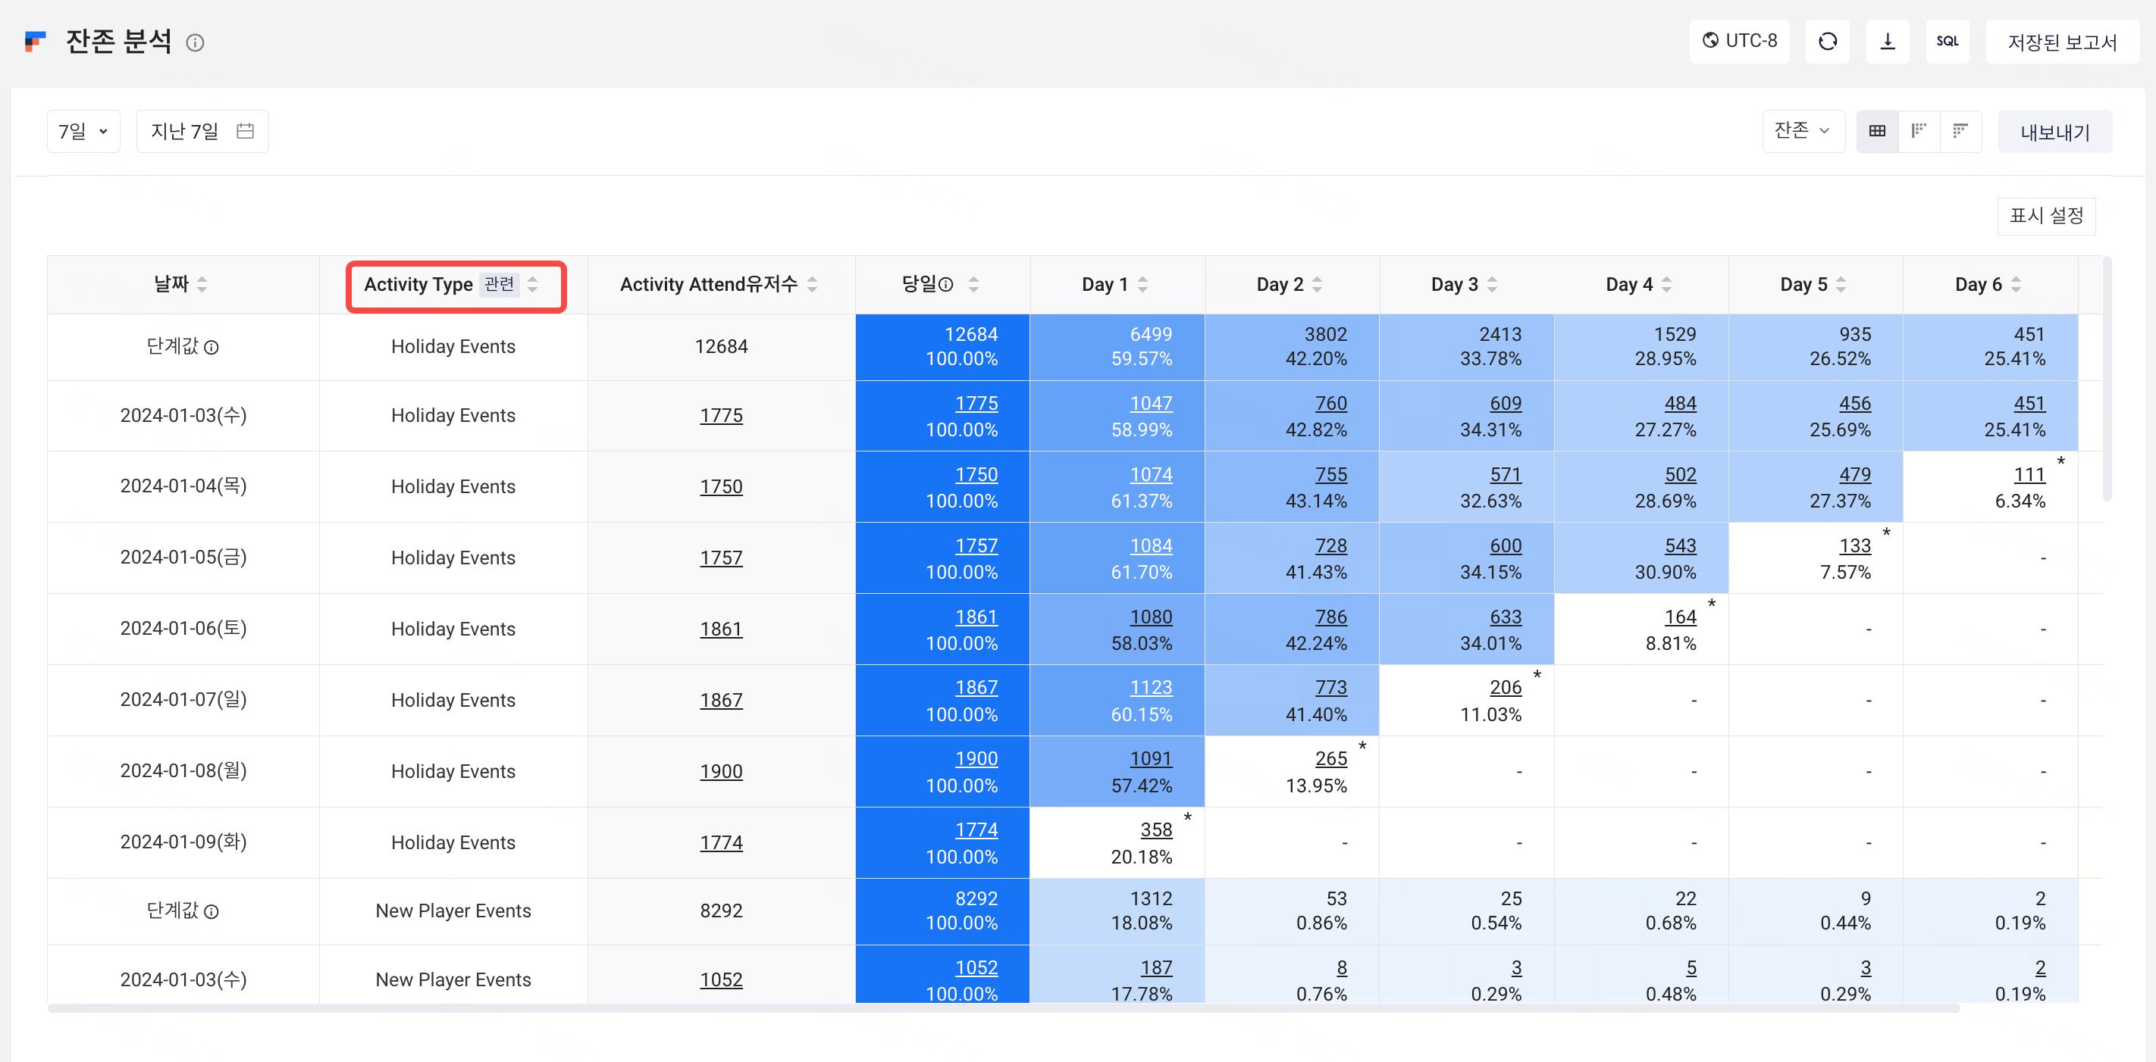Open user count 1052 in Activity Attend column
The image size is (2156, 1062).
coord(721,979)
